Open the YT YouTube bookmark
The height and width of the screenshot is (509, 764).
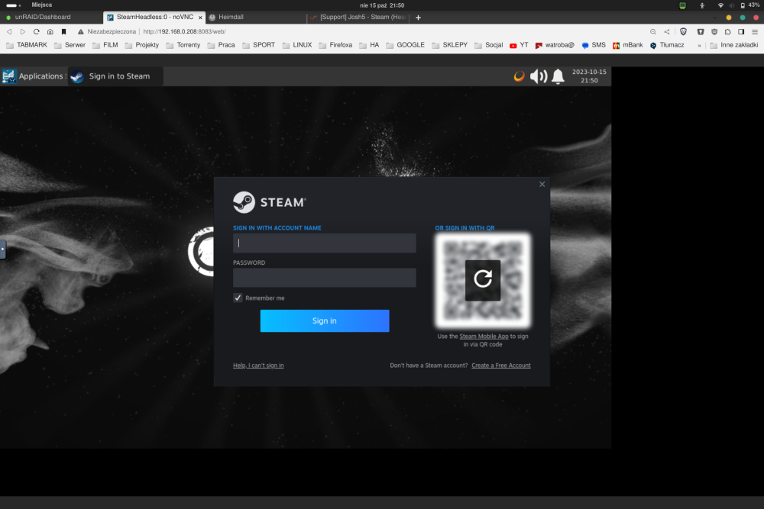pyautogui.click(x=519, y=45)
